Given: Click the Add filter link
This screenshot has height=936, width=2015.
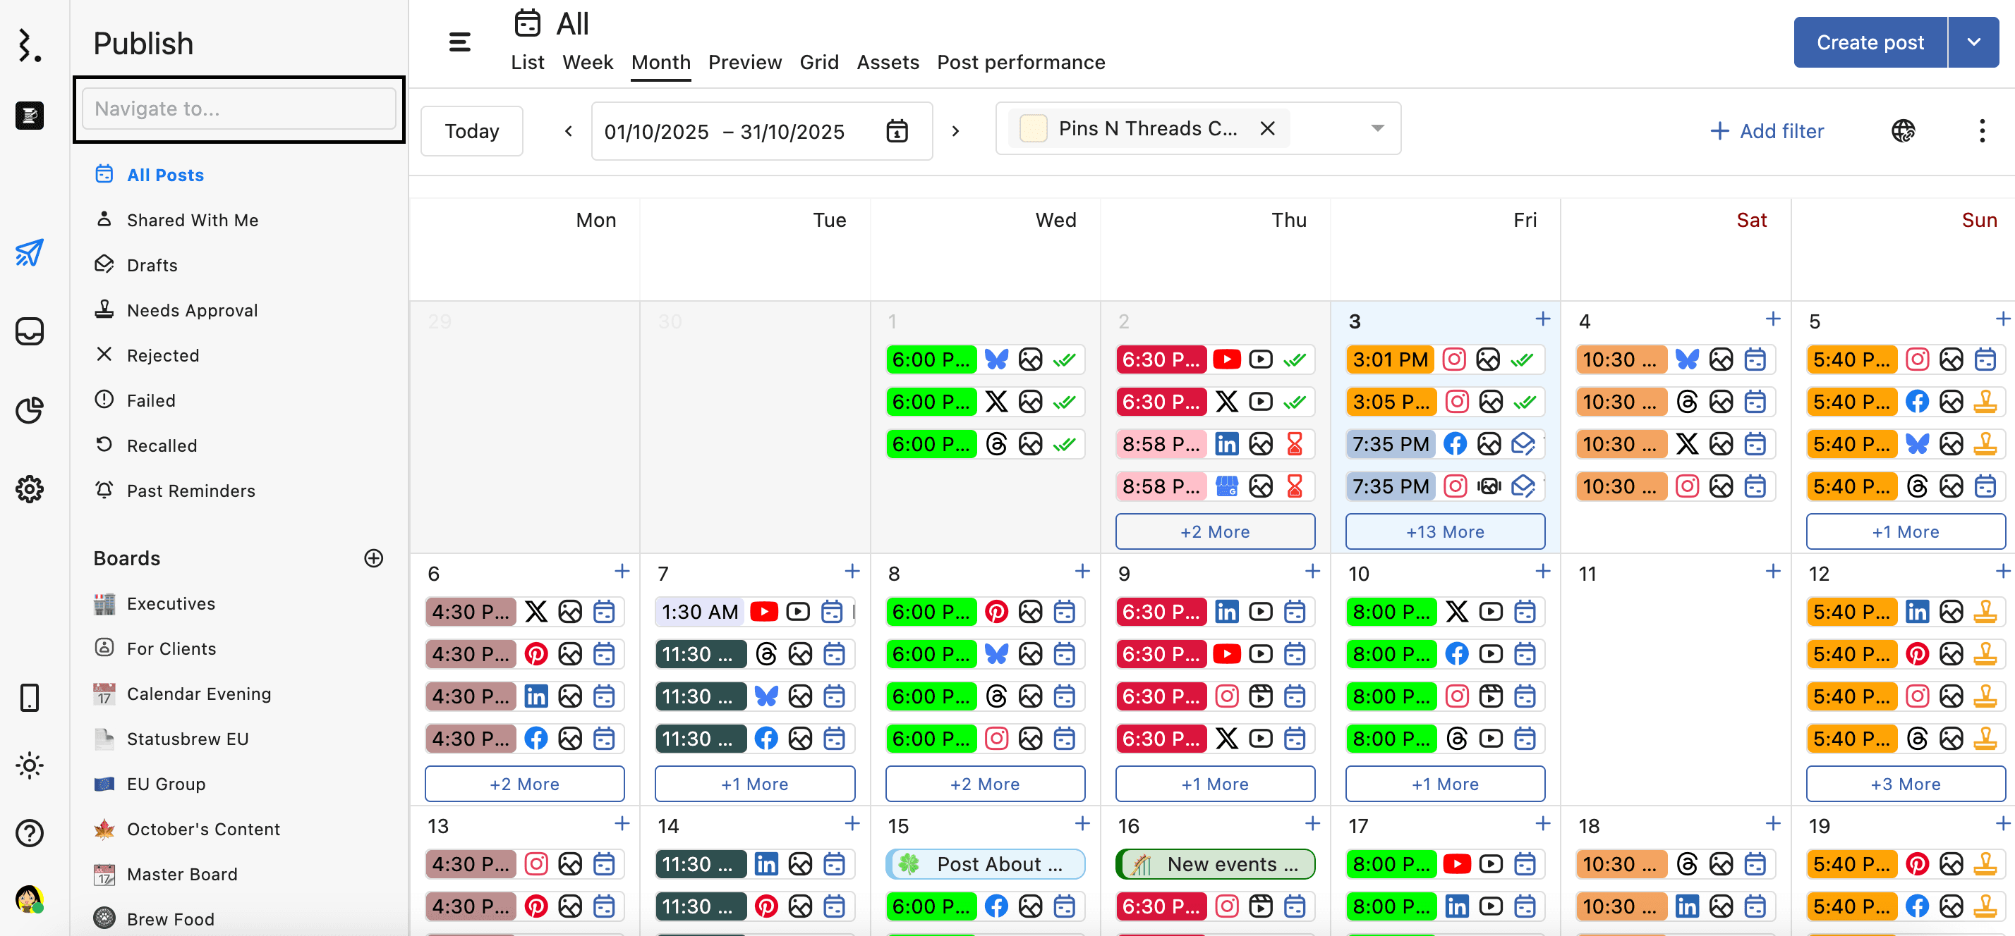Looking at the screenshot, I should tap(1767, 130).
